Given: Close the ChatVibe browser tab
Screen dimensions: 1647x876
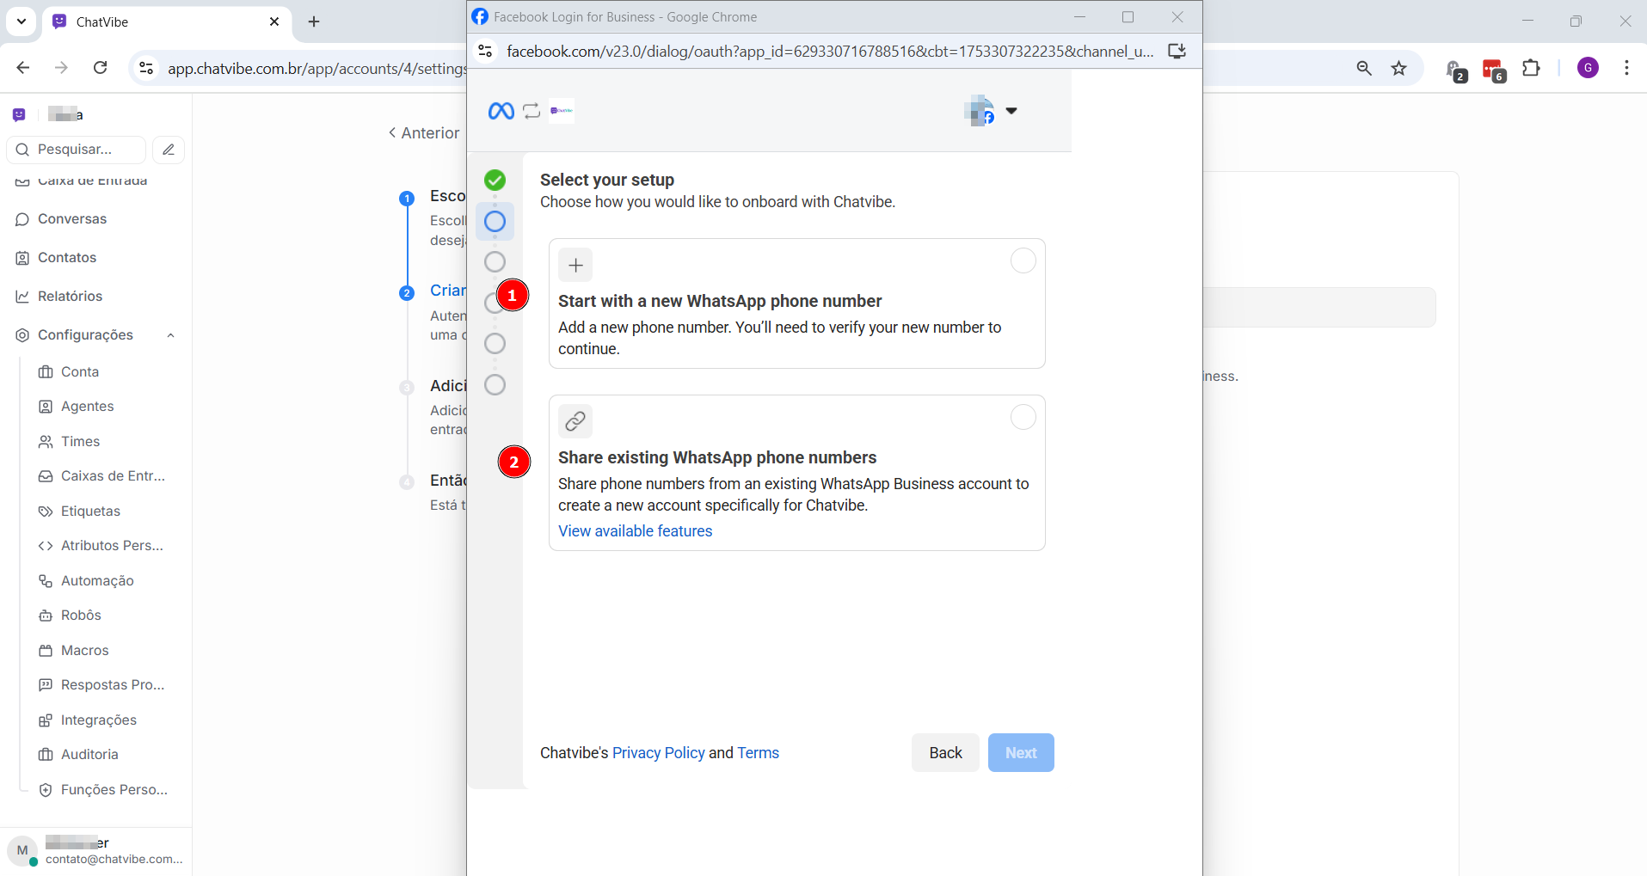Looking at the screenshot, I should (x=274, y=21).
